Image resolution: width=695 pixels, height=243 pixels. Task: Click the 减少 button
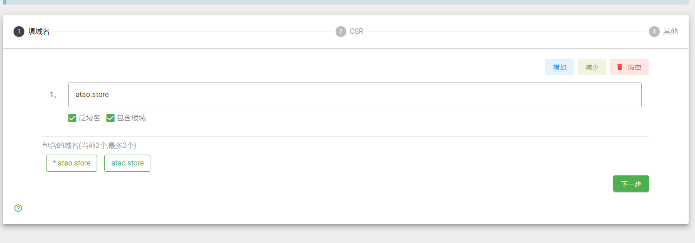tap(592, 67)
